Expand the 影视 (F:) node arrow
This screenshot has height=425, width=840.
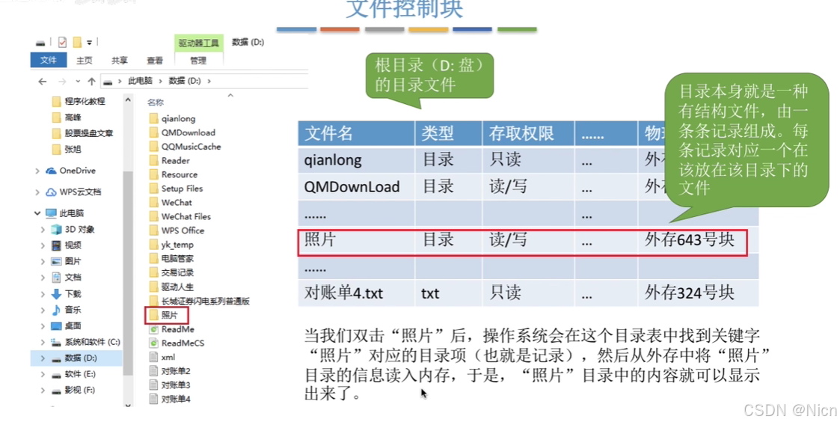point(43,391)
